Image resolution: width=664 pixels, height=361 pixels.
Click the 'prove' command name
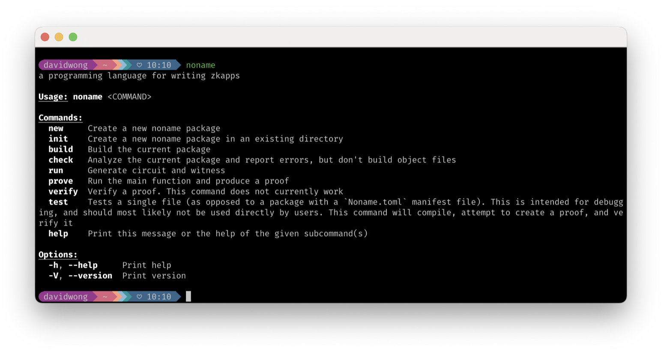point(61,181)
